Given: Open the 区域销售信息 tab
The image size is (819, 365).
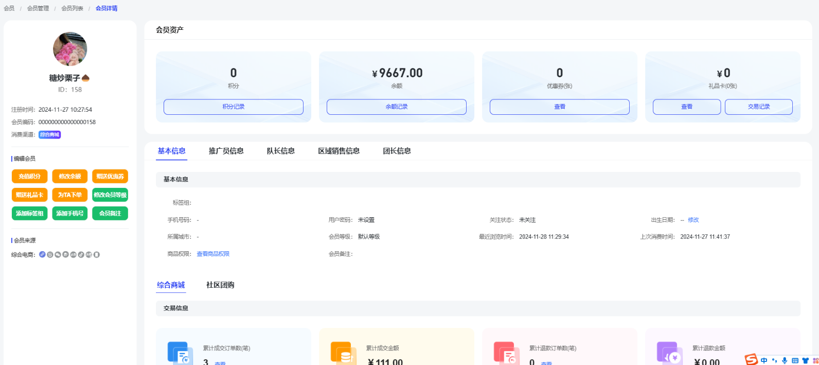Looking at the screenshot, I should tap(339, 151).
